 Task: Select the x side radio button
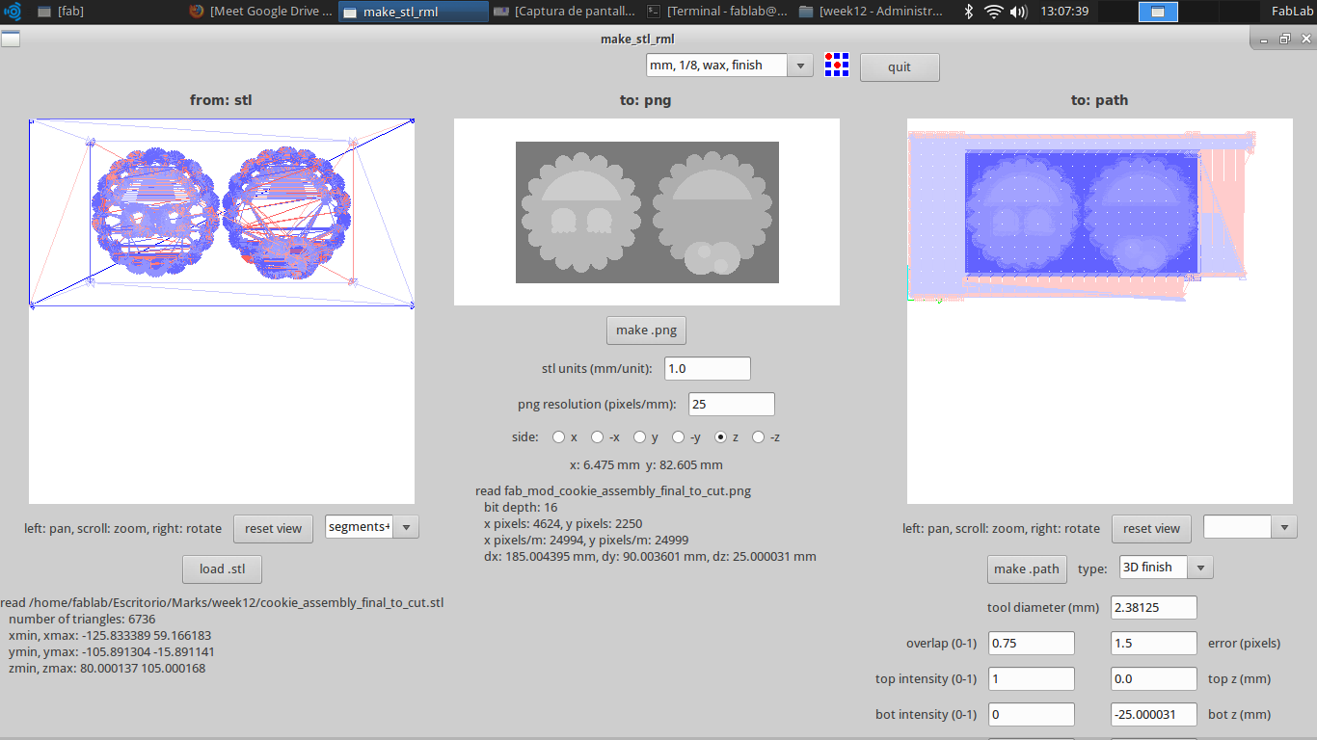pos(558,436)
